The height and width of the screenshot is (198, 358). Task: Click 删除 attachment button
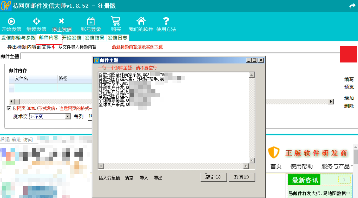tap(349, 106)
